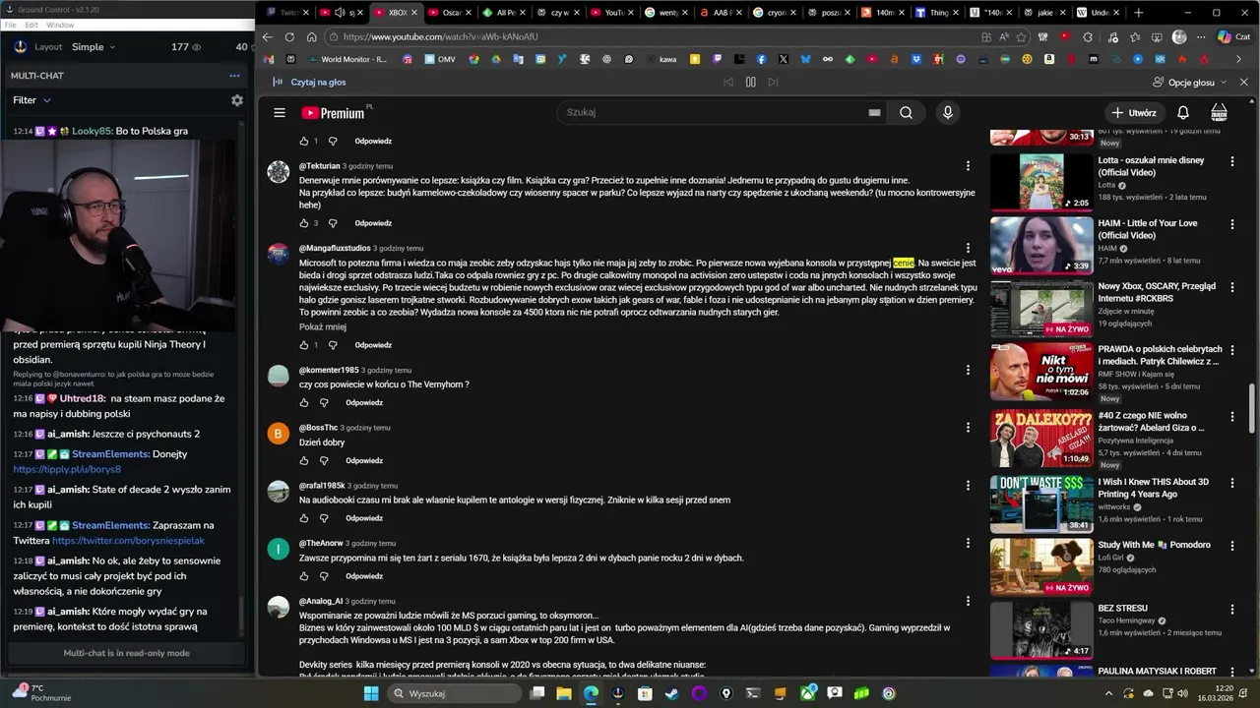
Task: Open BEZ STRESU video thumbnail
Action: tap(1041, 630)
